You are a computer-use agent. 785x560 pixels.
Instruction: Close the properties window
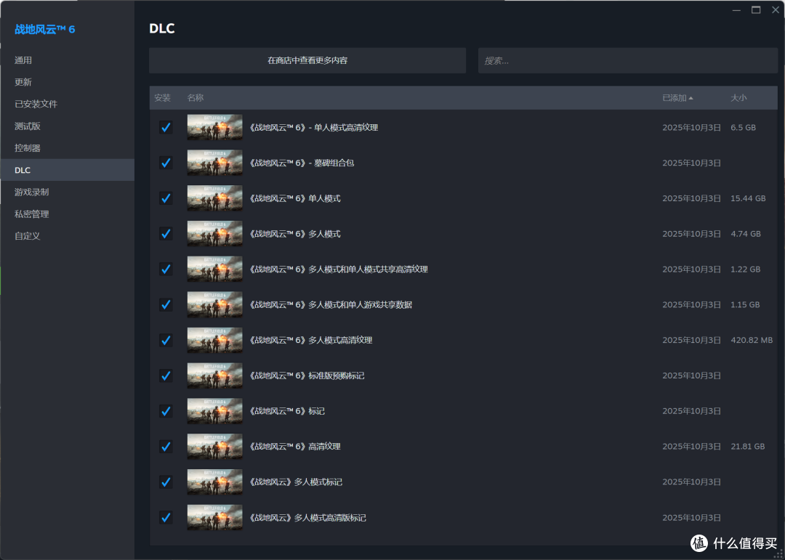pos(776,10)
